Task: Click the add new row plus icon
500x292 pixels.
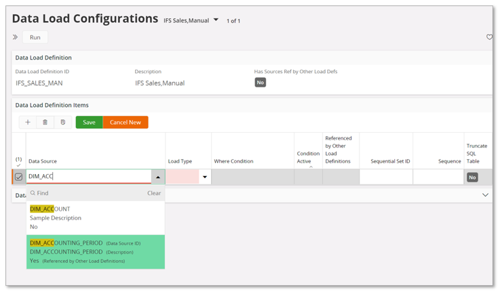Action: pos(28,123)
